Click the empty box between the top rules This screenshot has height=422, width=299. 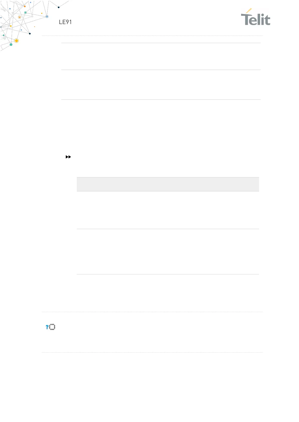coord(161,56)
